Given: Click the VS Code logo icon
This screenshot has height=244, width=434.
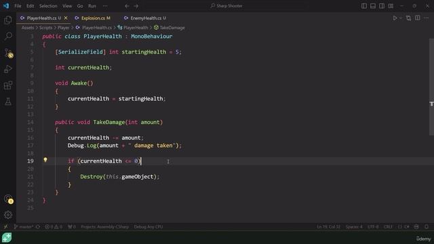Looking at the screenshot, I should [x=6, y=6].
